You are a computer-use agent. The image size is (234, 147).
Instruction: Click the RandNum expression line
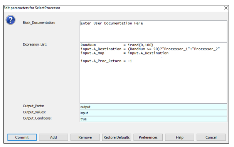(117, 45)
